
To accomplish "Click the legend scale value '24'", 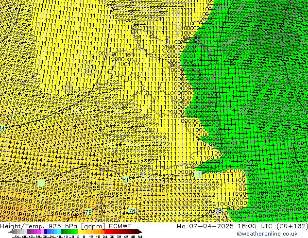I will click(105, 237).
